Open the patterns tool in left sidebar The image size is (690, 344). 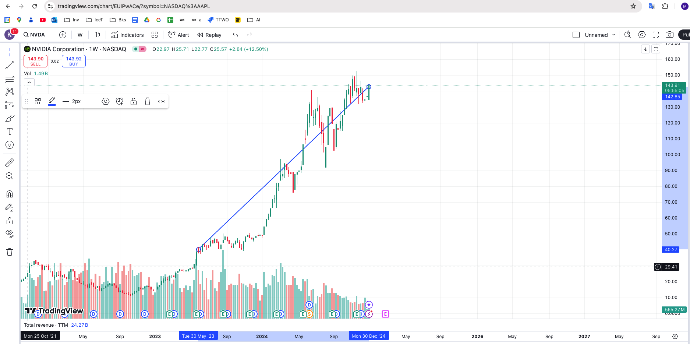(10, 92)
